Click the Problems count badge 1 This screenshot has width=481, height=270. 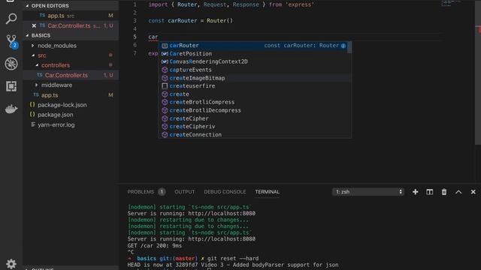click(x=162, y=192)
